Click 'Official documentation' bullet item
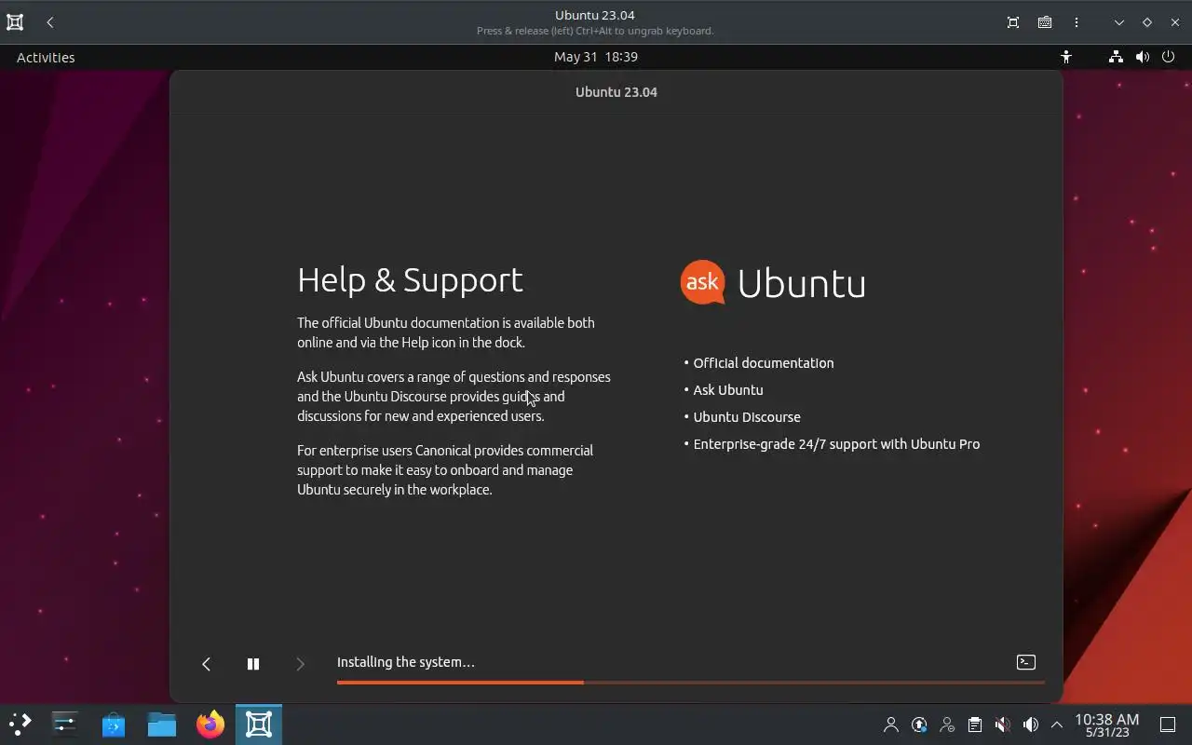The image size is (1192, 745). (764, 363)
